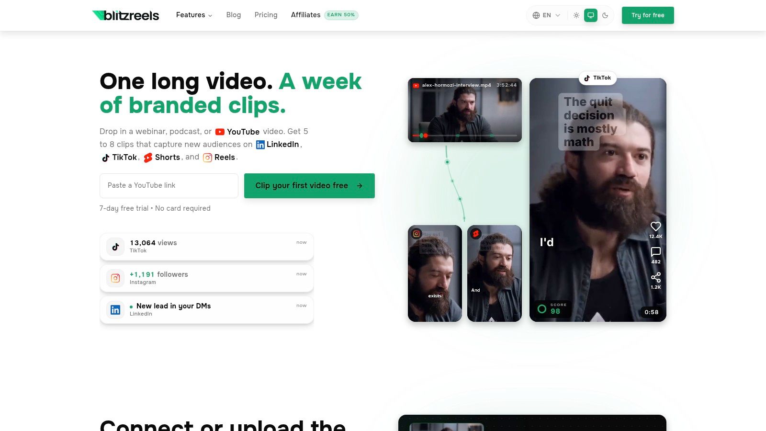Click the blitzreels logo
The width and height of the screenshot is (766, 431).
[x=125, y=15]
